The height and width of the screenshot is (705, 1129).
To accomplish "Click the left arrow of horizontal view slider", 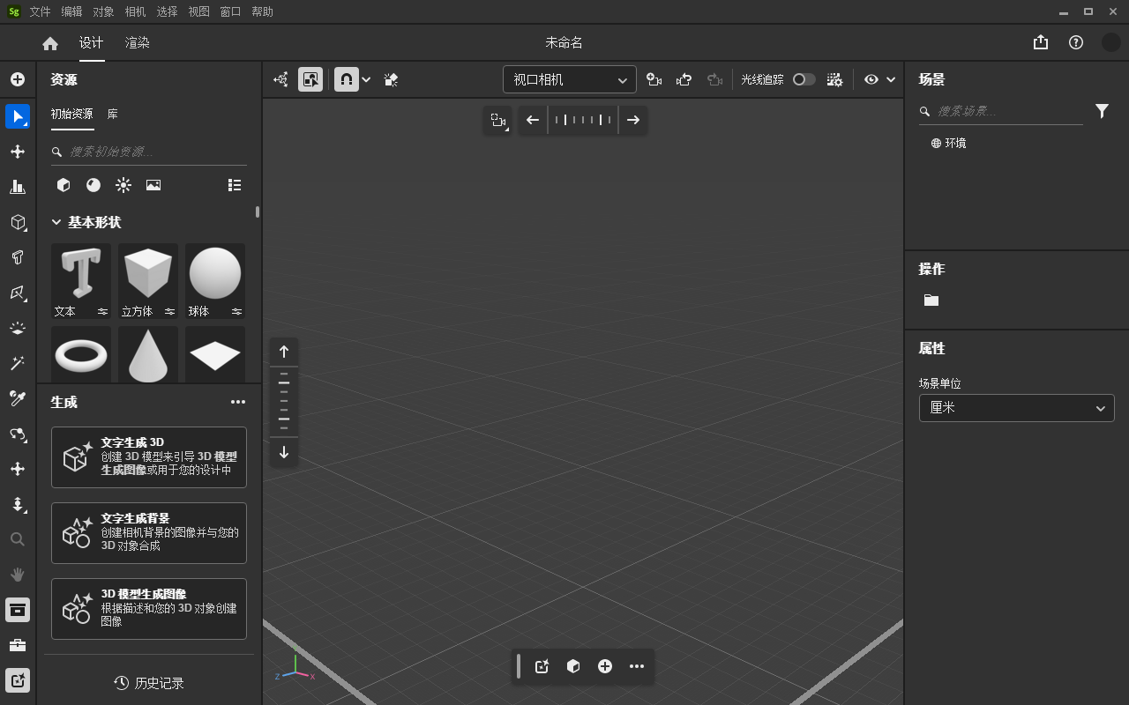I will click(x=532, y=120).
